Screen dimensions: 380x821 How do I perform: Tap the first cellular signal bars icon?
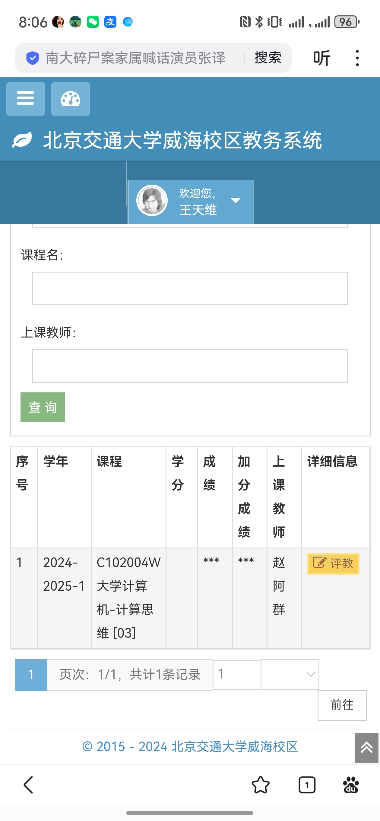(x=296, y=22)
